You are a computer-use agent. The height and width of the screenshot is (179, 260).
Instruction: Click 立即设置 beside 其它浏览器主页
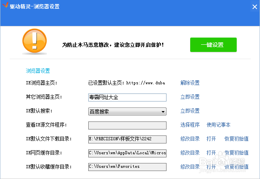(190, 97)
